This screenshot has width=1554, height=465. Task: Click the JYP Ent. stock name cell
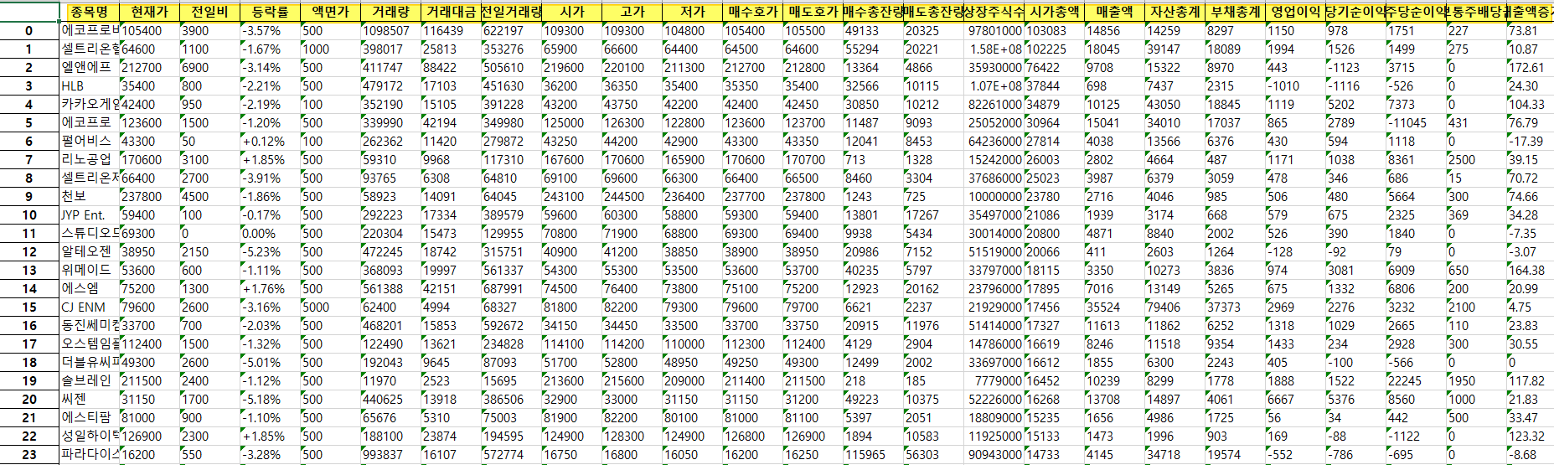(x=90, y=215)
